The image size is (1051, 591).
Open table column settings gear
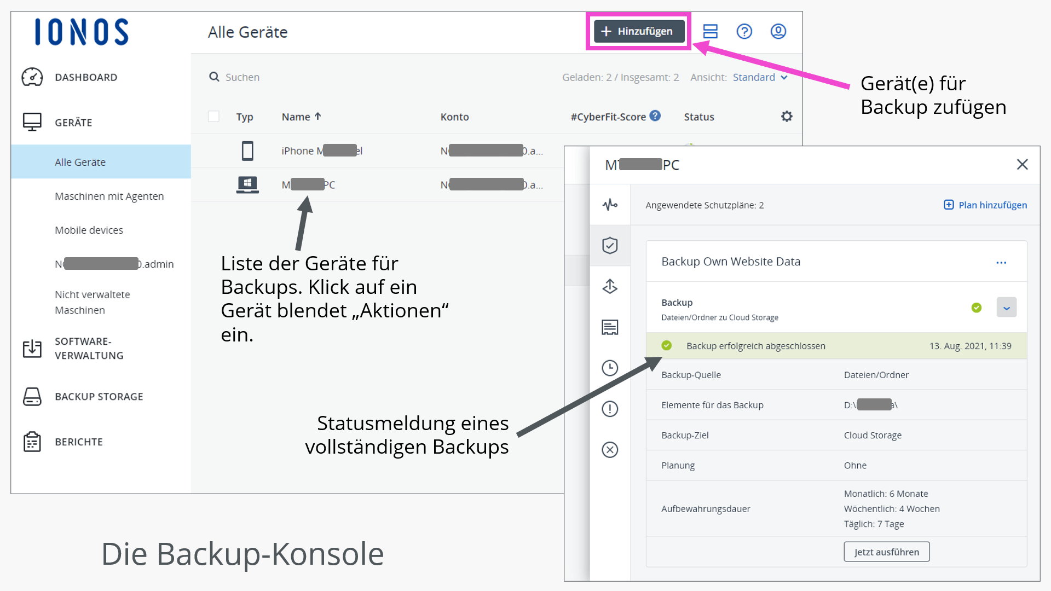click(x=787, y=116)
